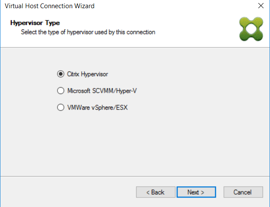This screenshot has width=270, height=207.
Task: Pick the VMWare vSphere/ESX radio button
Action: [60, 107]
